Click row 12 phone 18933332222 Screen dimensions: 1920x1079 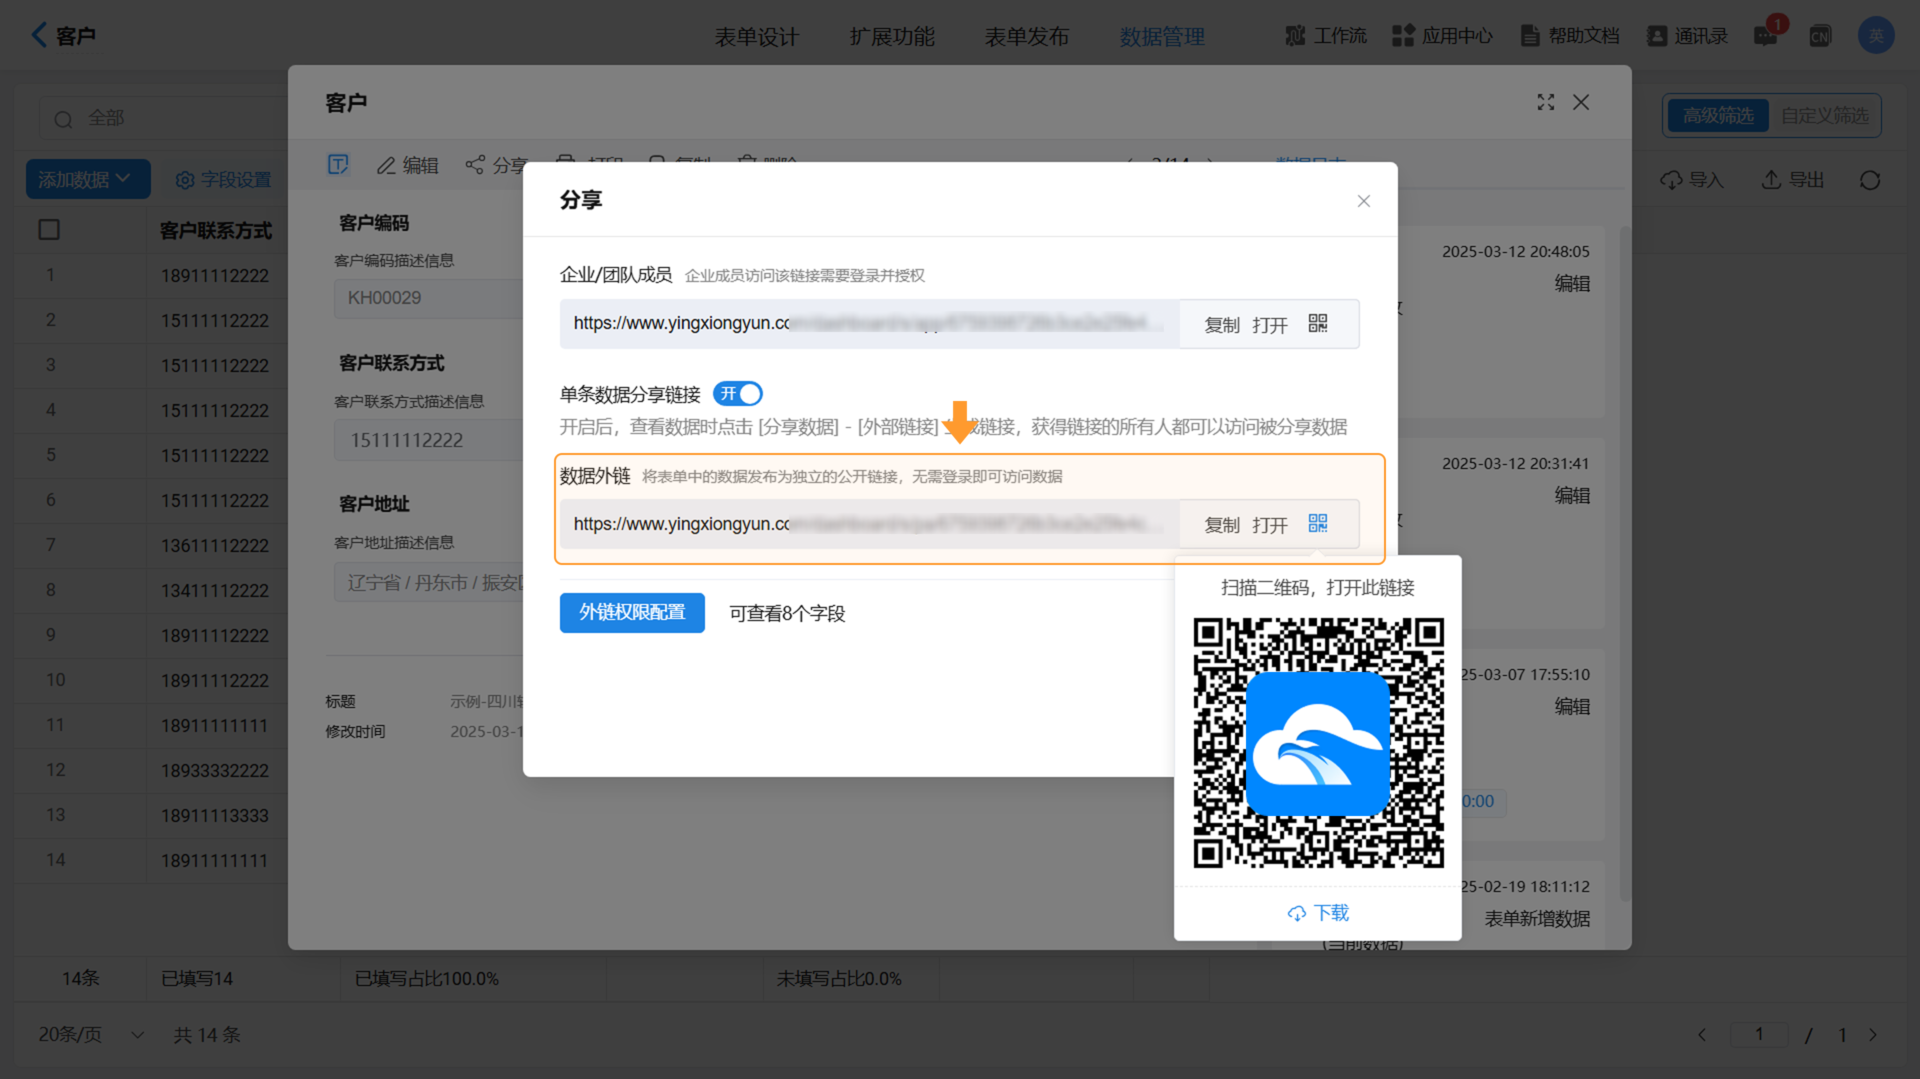tap(214, 770)
